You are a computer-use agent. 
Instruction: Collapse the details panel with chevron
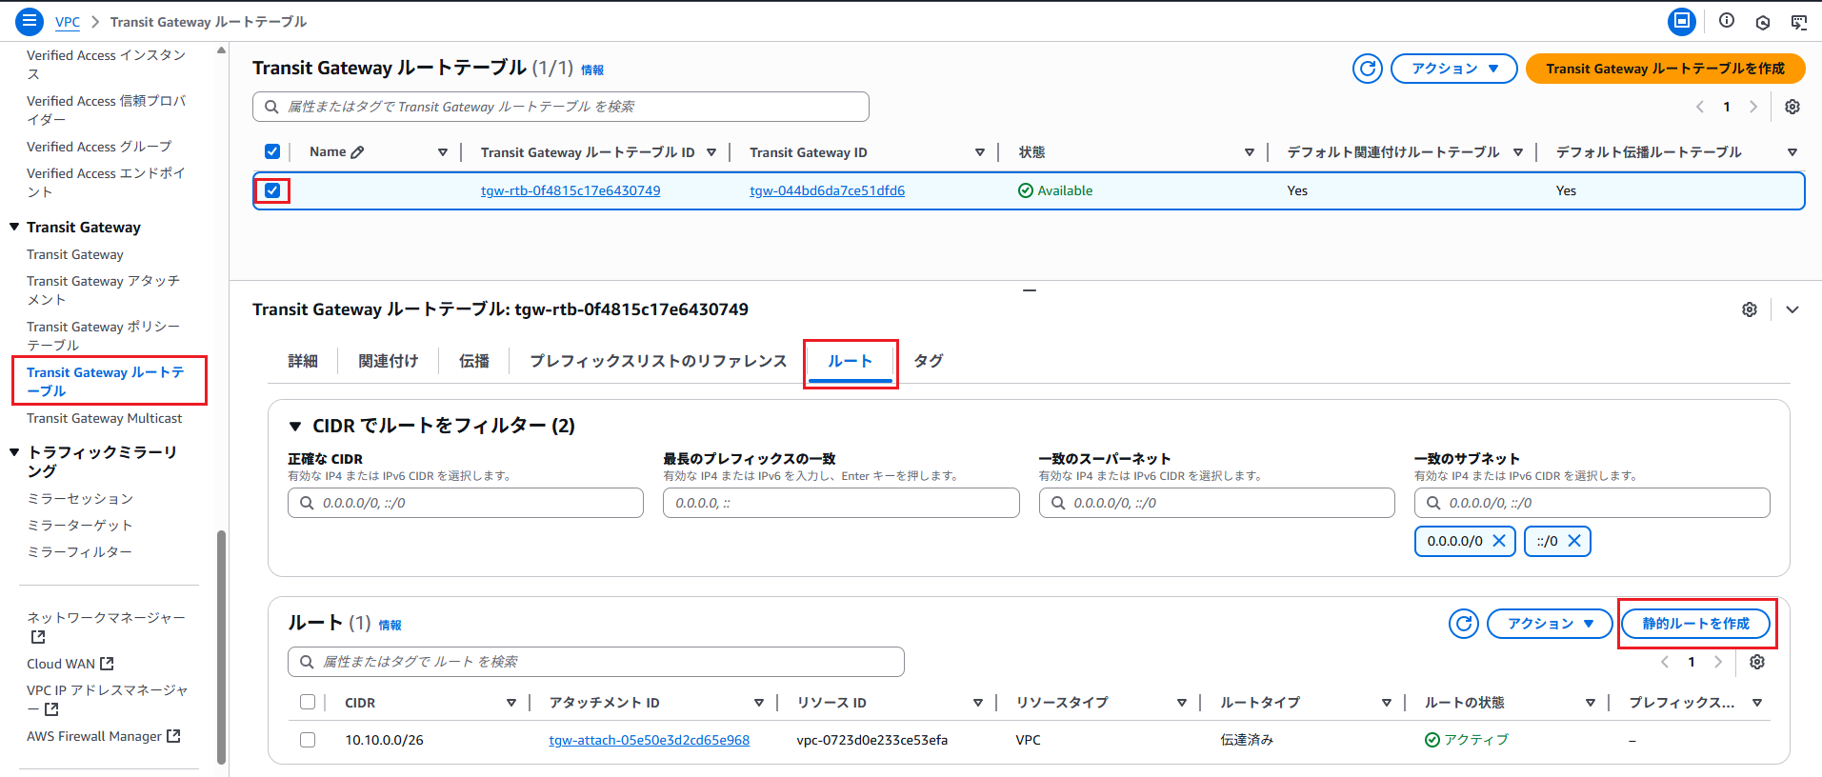[x=1792, y=309]
